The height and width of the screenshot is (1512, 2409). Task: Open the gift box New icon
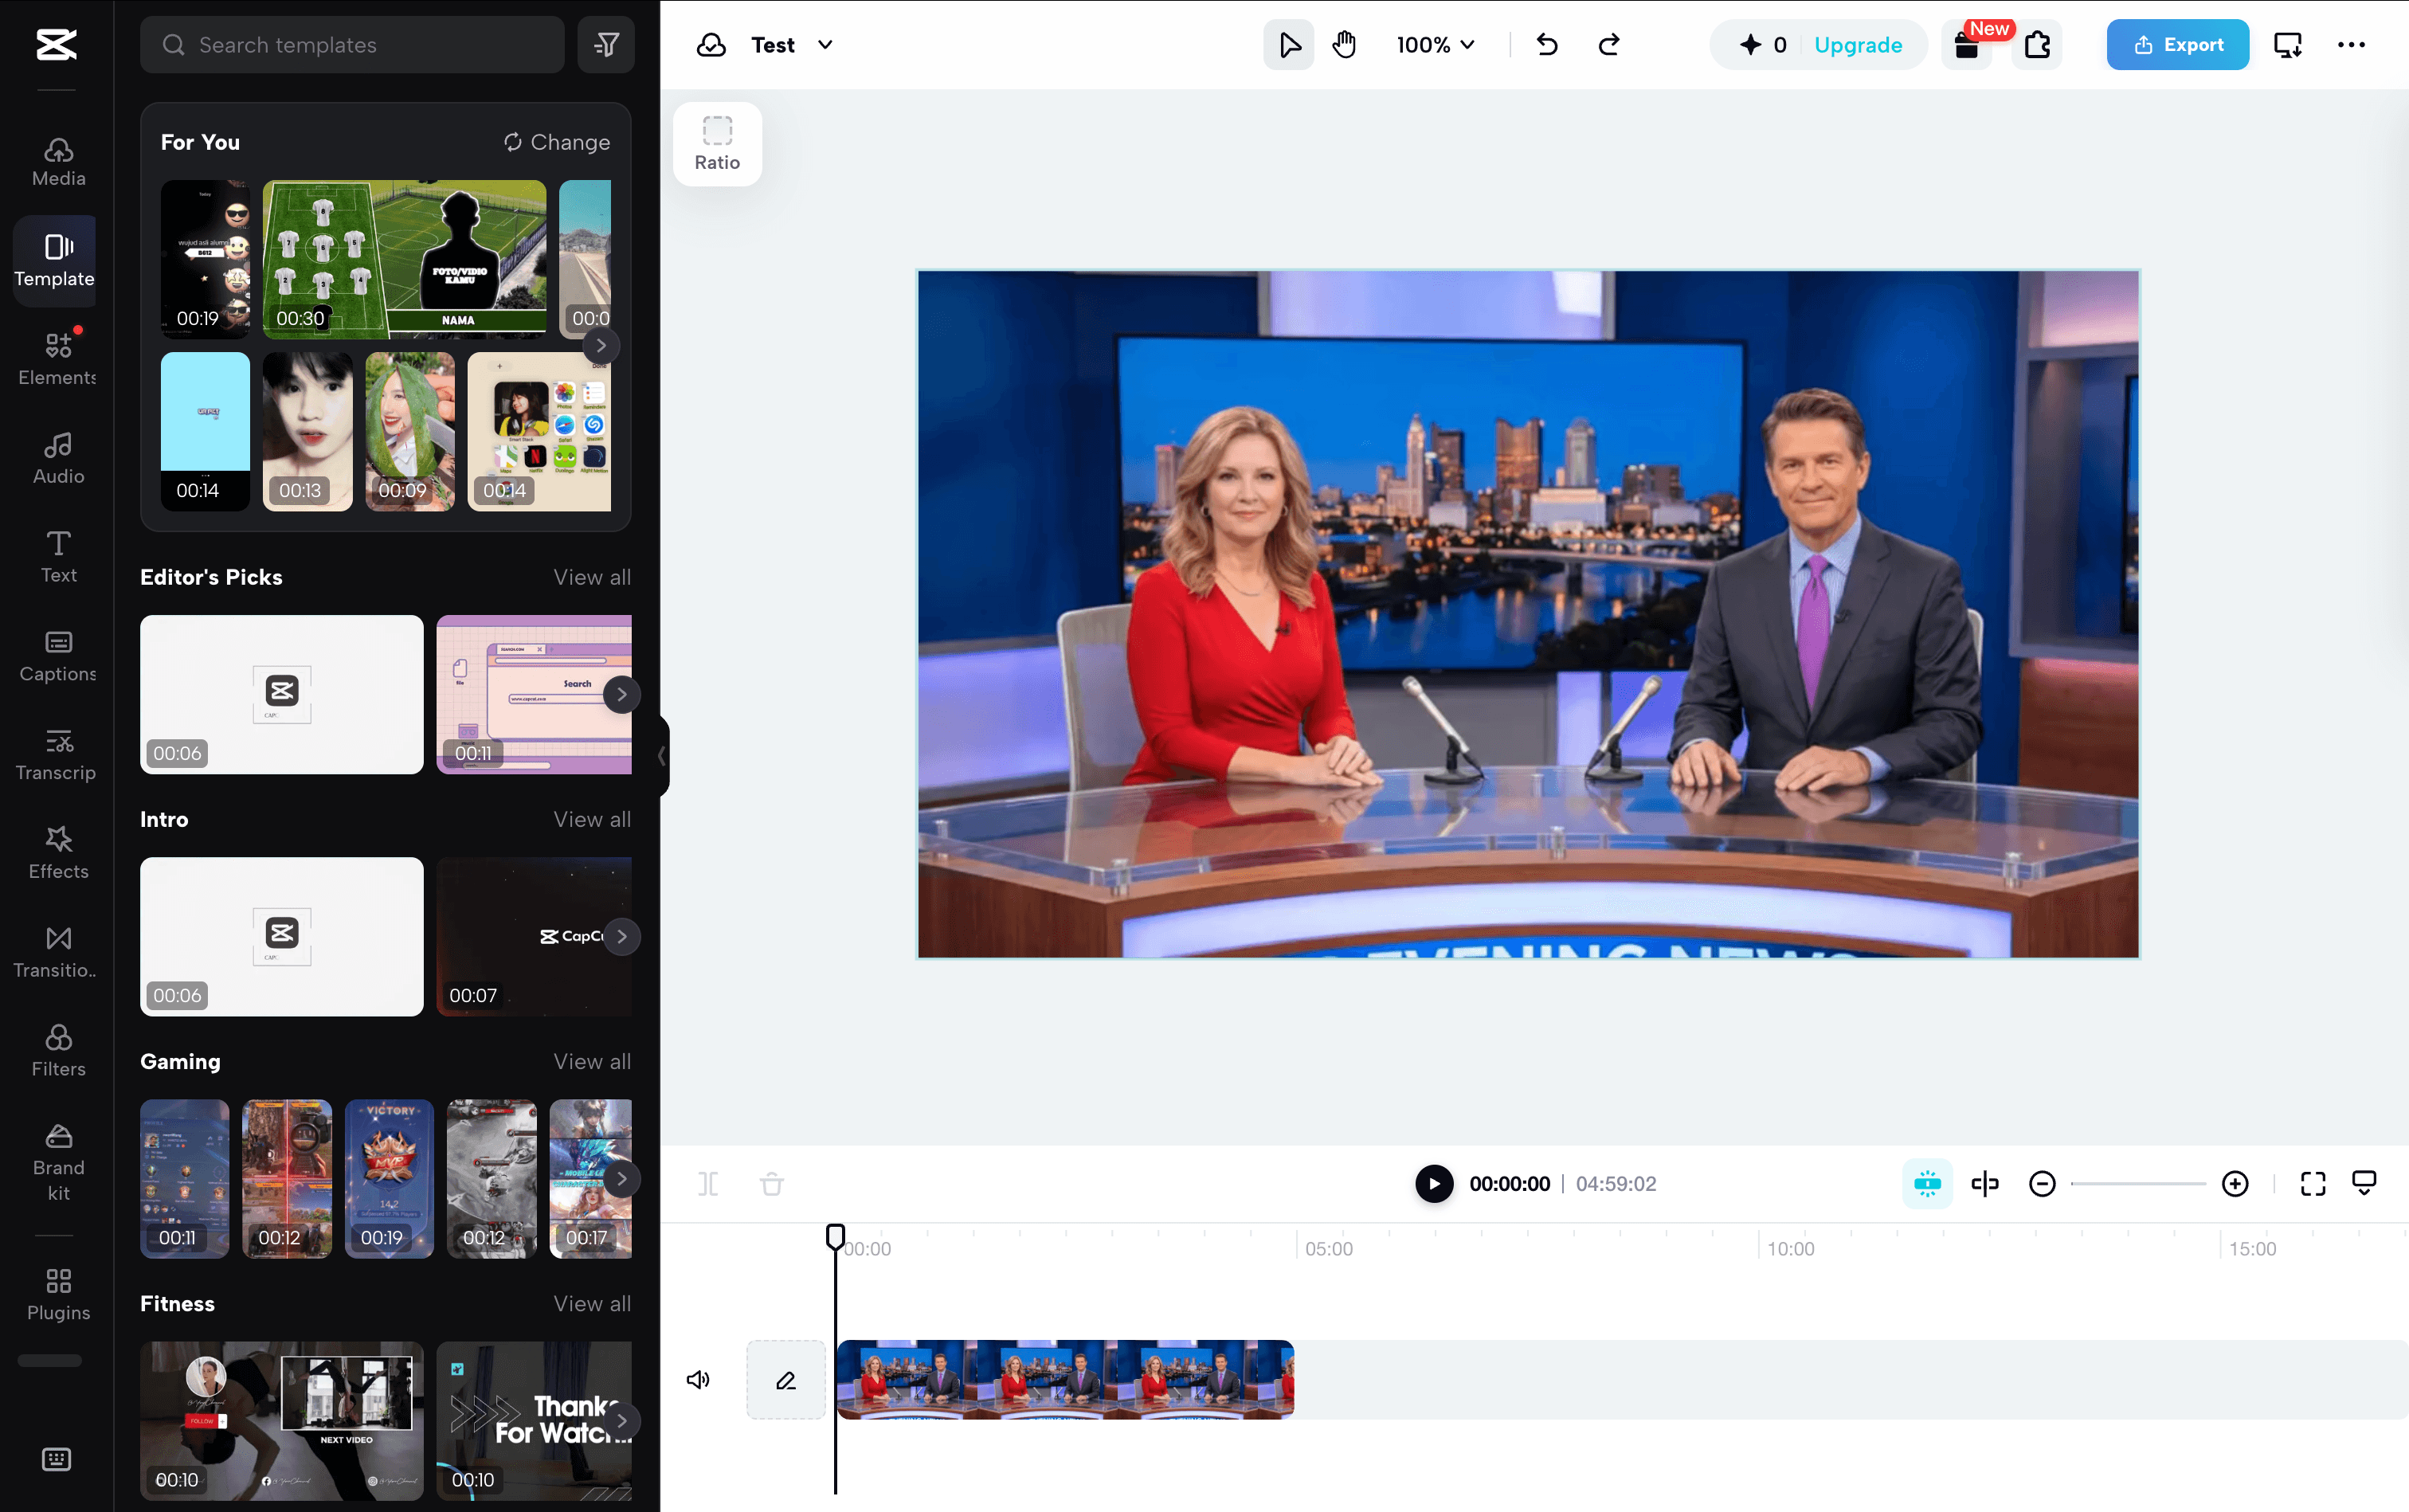[x=1967, y=44]
